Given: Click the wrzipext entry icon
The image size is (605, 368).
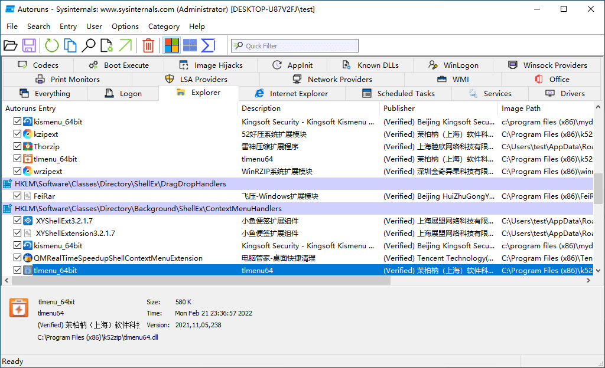Looking at the screenshot, I should pyautogui.click(x=27, y=171).
